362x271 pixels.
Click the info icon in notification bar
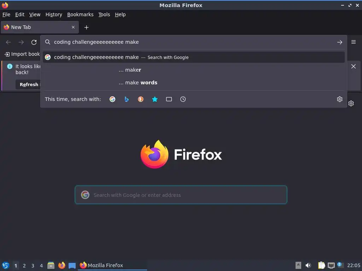click(10, 66)
